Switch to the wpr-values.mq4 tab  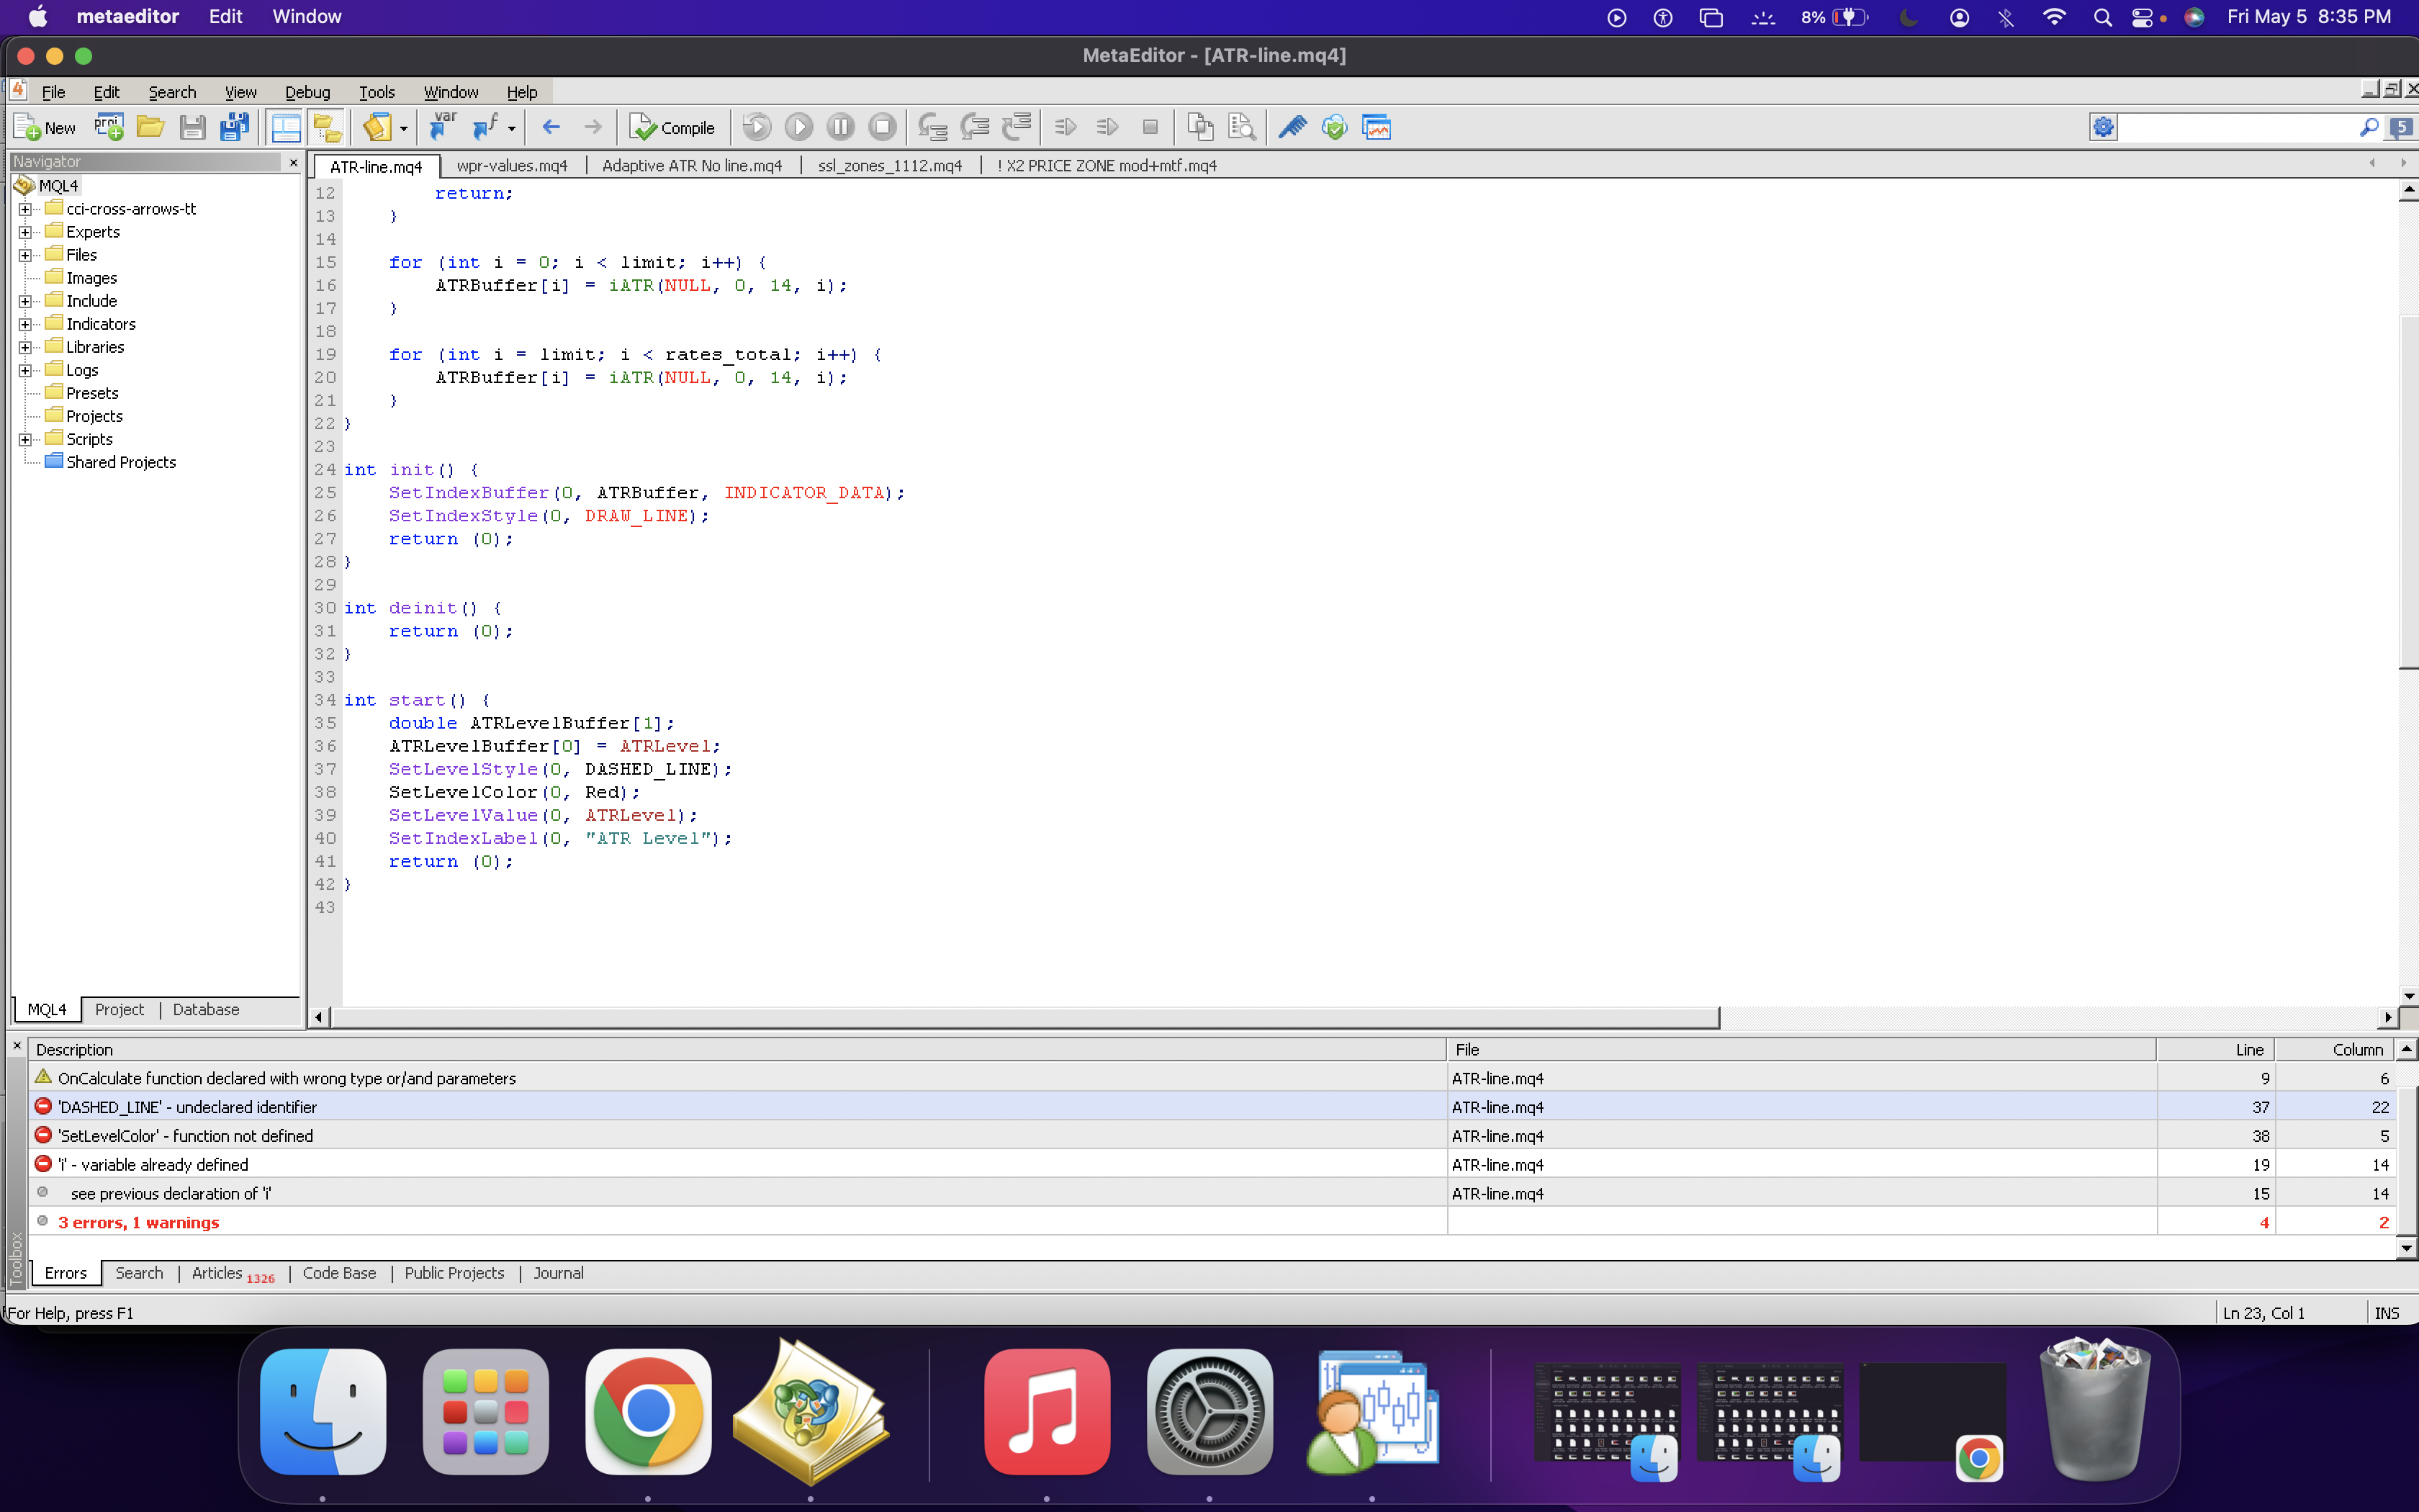pyautogui.click(x=512, y=166)
